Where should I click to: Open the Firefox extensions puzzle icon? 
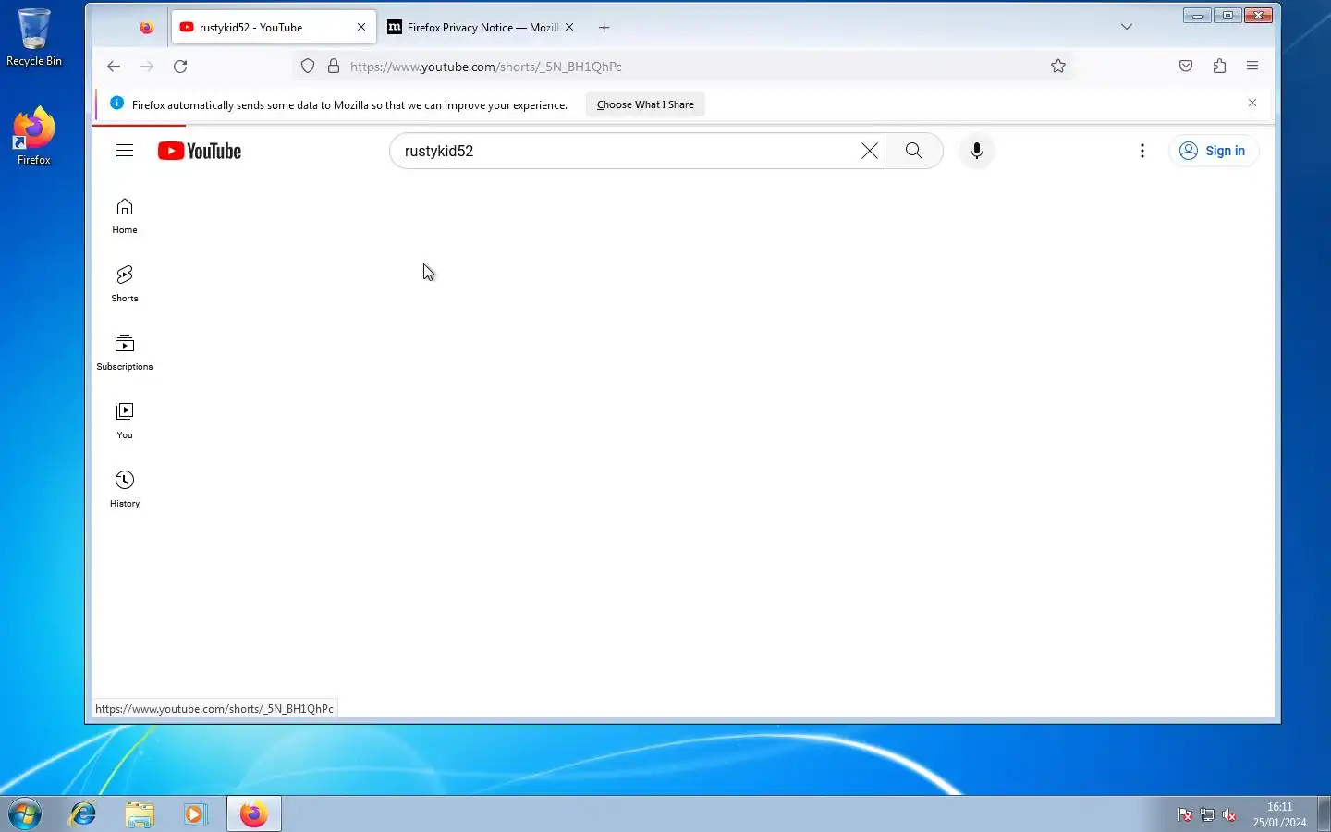pyautogui.click(x=1219, y=66)
